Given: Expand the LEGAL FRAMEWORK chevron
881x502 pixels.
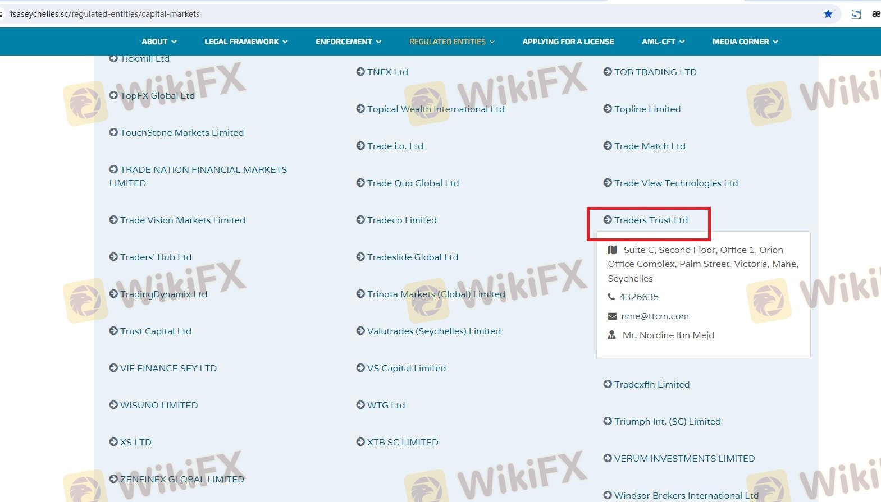Looking at the screenshot, I should (x=285, y=42).
